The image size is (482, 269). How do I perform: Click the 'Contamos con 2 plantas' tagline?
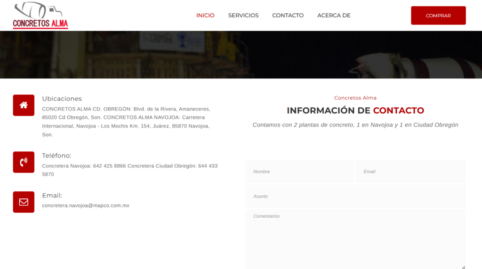355,125
